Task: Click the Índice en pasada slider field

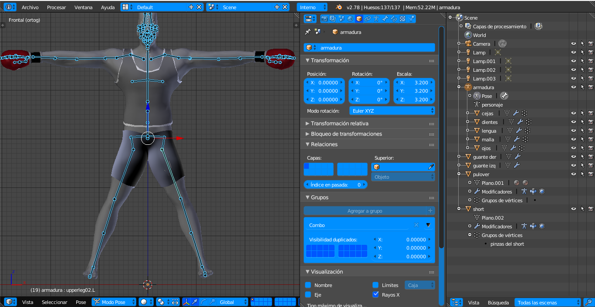Action: (335, 185)
